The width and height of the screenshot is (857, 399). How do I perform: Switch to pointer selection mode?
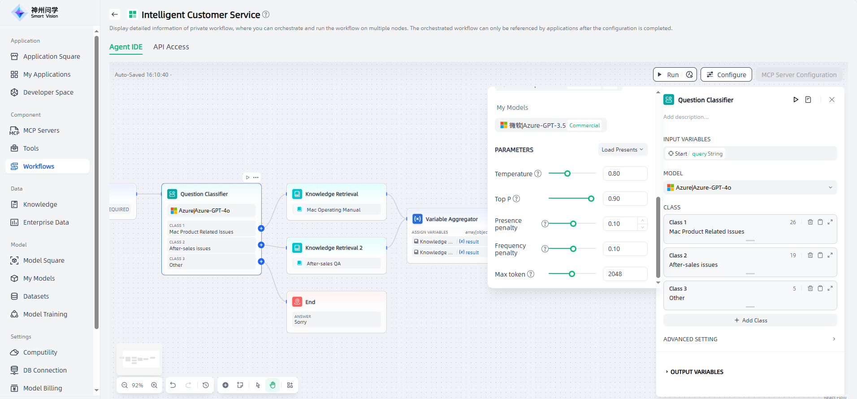(x=258, y=385)
